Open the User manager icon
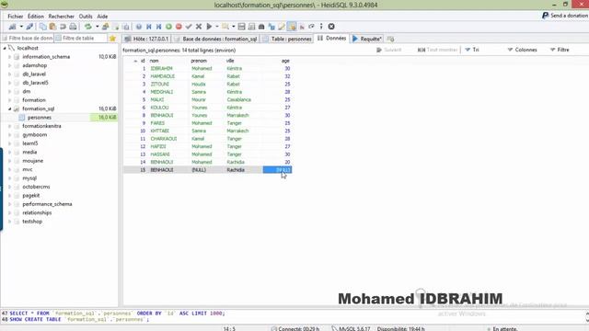 [106, 27]
